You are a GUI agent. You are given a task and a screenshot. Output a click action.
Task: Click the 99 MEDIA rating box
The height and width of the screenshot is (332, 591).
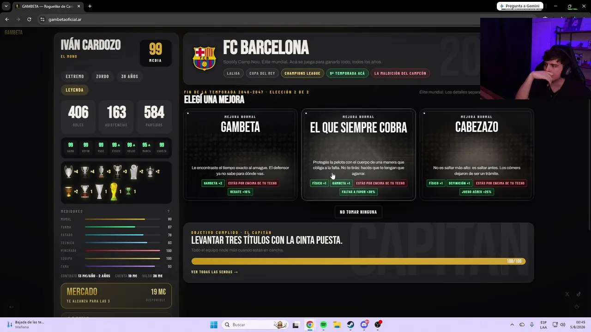[156, 53]
